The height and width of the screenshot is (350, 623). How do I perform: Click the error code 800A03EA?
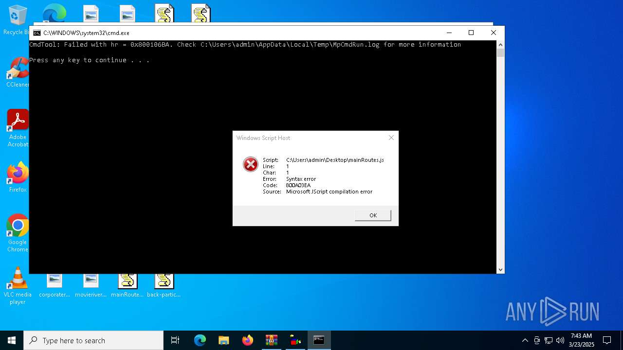(298, 185)
